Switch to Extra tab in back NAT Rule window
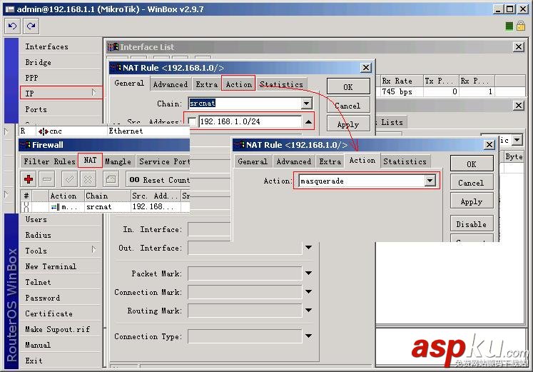The image size is (533, 372). [x=206, y=84]
